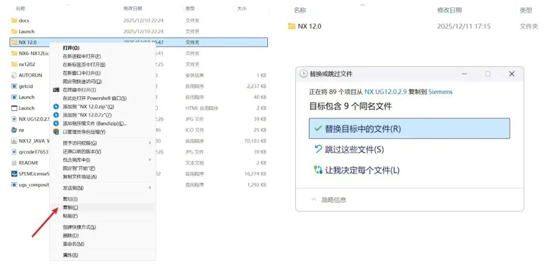Sort right window by 修改日期 column header
This screenshot has width=553, height=269.
(450, 10)
